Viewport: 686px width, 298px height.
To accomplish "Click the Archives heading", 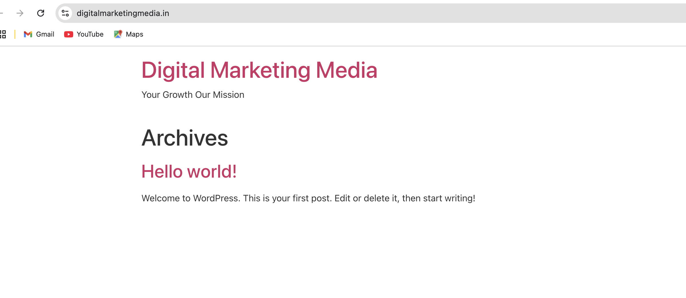I will [x=185, y=138].
